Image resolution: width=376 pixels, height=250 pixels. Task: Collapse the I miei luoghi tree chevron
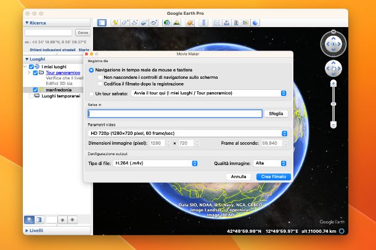(x=25, y=67)
